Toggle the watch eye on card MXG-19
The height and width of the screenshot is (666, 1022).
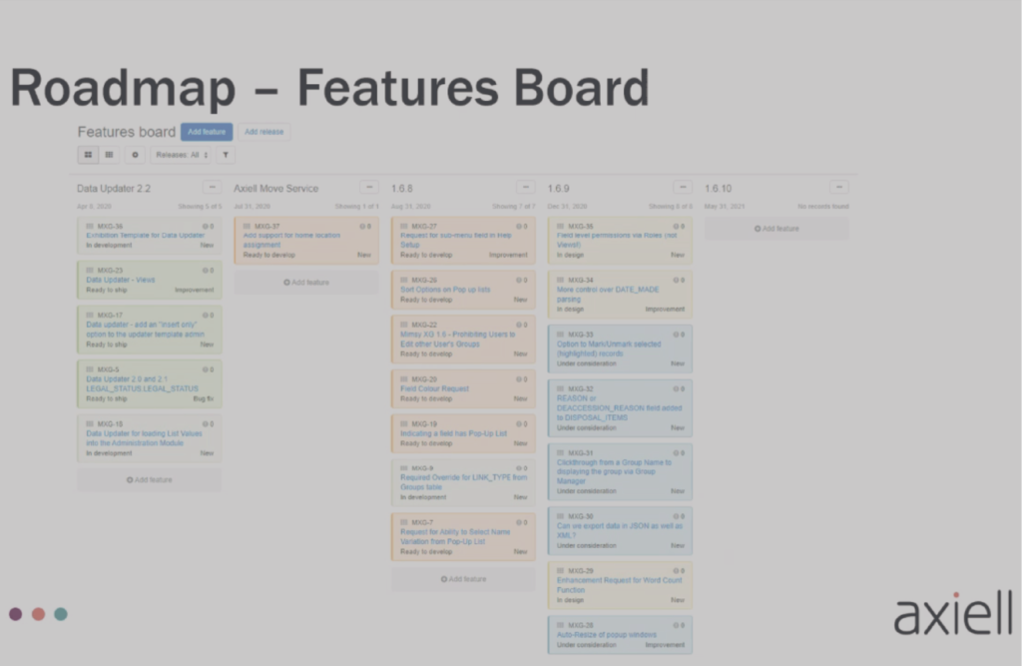pos(519,423)
